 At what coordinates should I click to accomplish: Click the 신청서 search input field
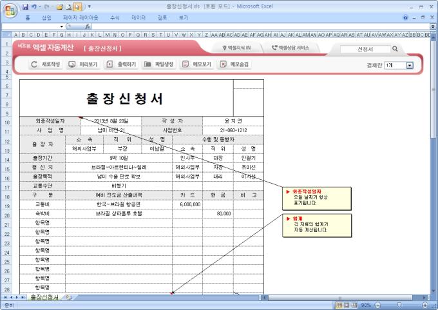pos(365,49)
